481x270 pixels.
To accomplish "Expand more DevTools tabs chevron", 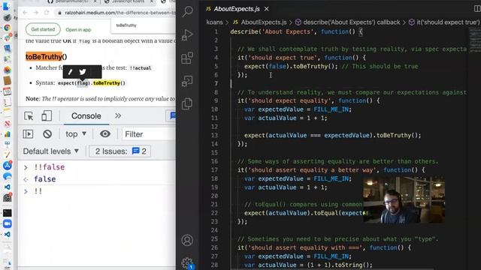I will coord(118,115).
